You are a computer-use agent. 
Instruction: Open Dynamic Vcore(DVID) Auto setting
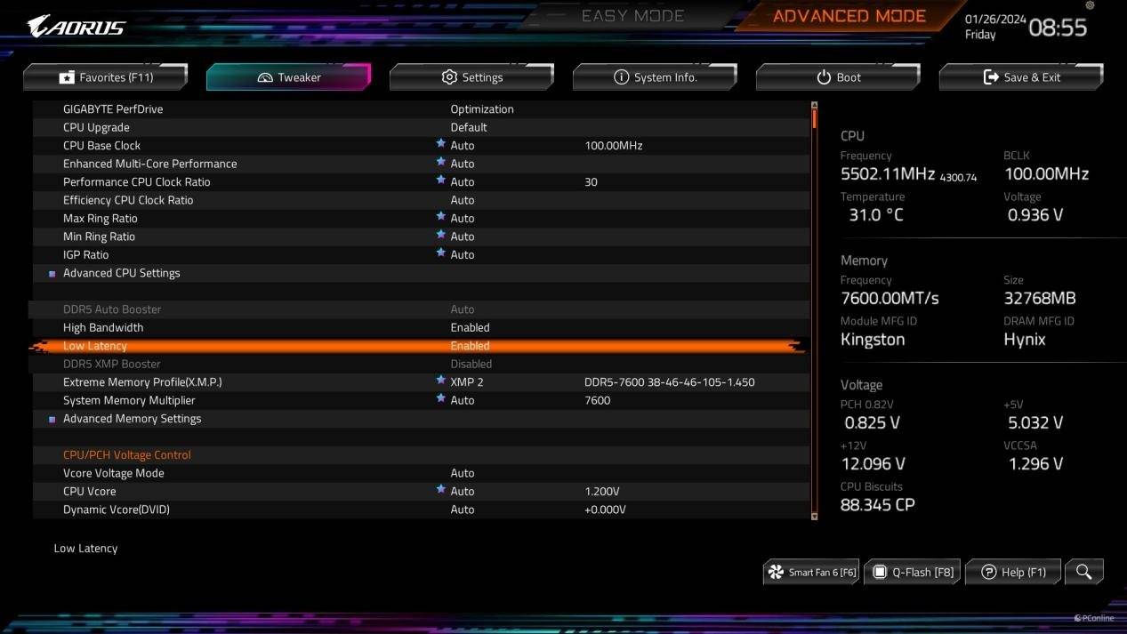pyautogui.click(x=463, y=510)
